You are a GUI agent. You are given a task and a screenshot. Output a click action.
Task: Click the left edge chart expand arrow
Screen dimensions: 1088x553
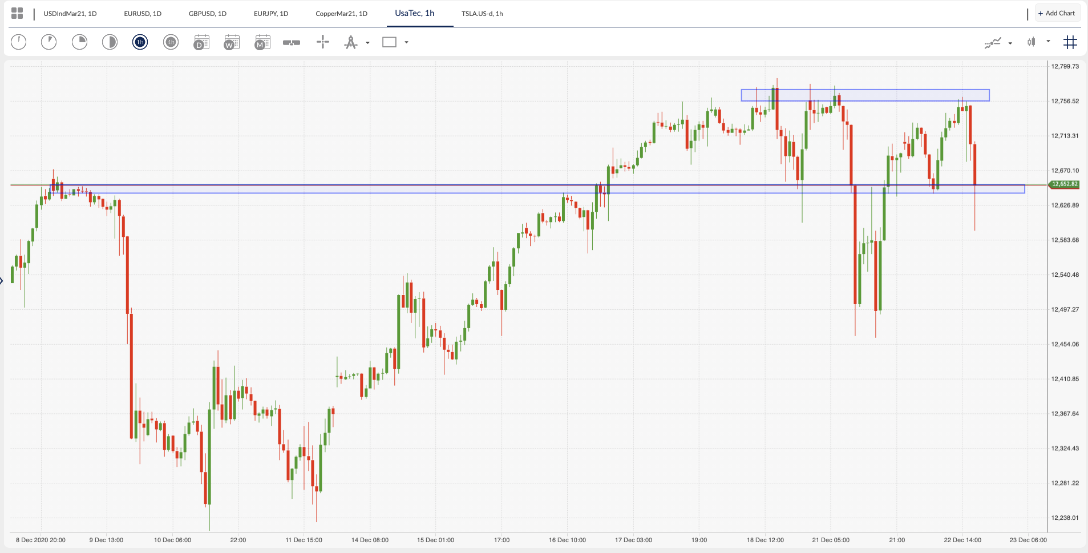pos(2,280)
